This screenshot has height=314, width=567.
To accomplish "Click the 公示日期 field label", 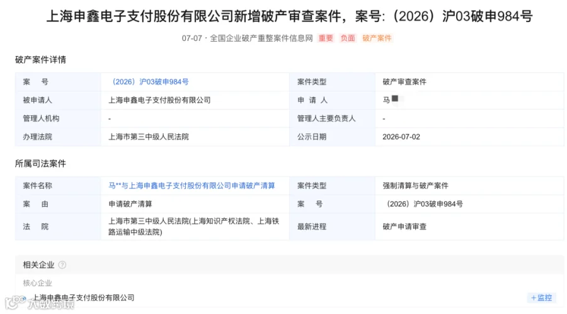I will (312, 137).
